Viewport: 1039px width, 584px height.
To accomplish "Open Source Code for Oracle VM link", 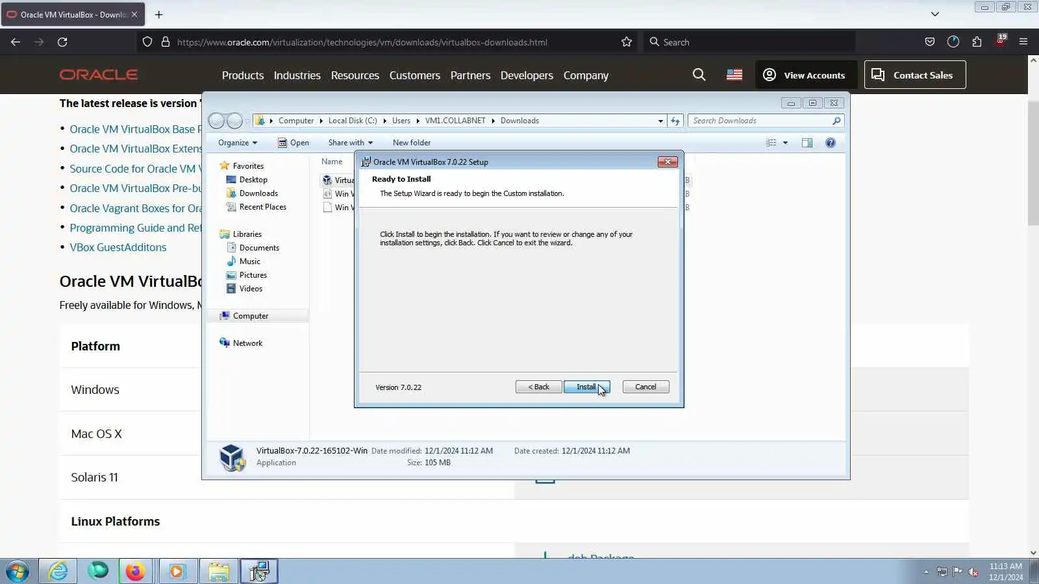I will (x=135, y=169).
